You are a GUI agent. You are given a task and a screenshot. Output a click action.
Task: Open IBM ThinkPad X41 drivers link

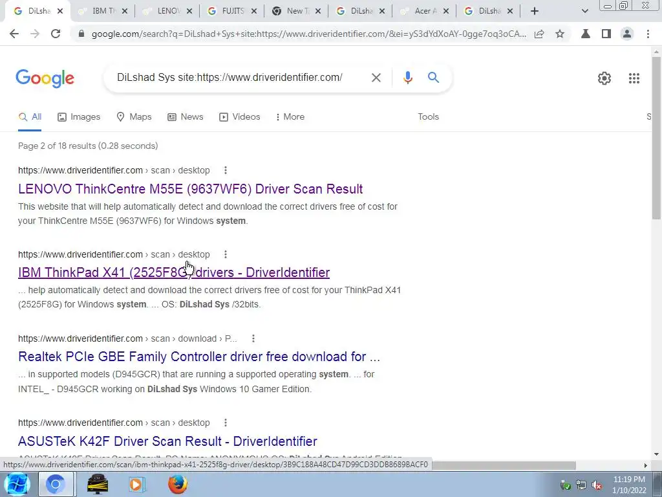(x=174, y=272)
